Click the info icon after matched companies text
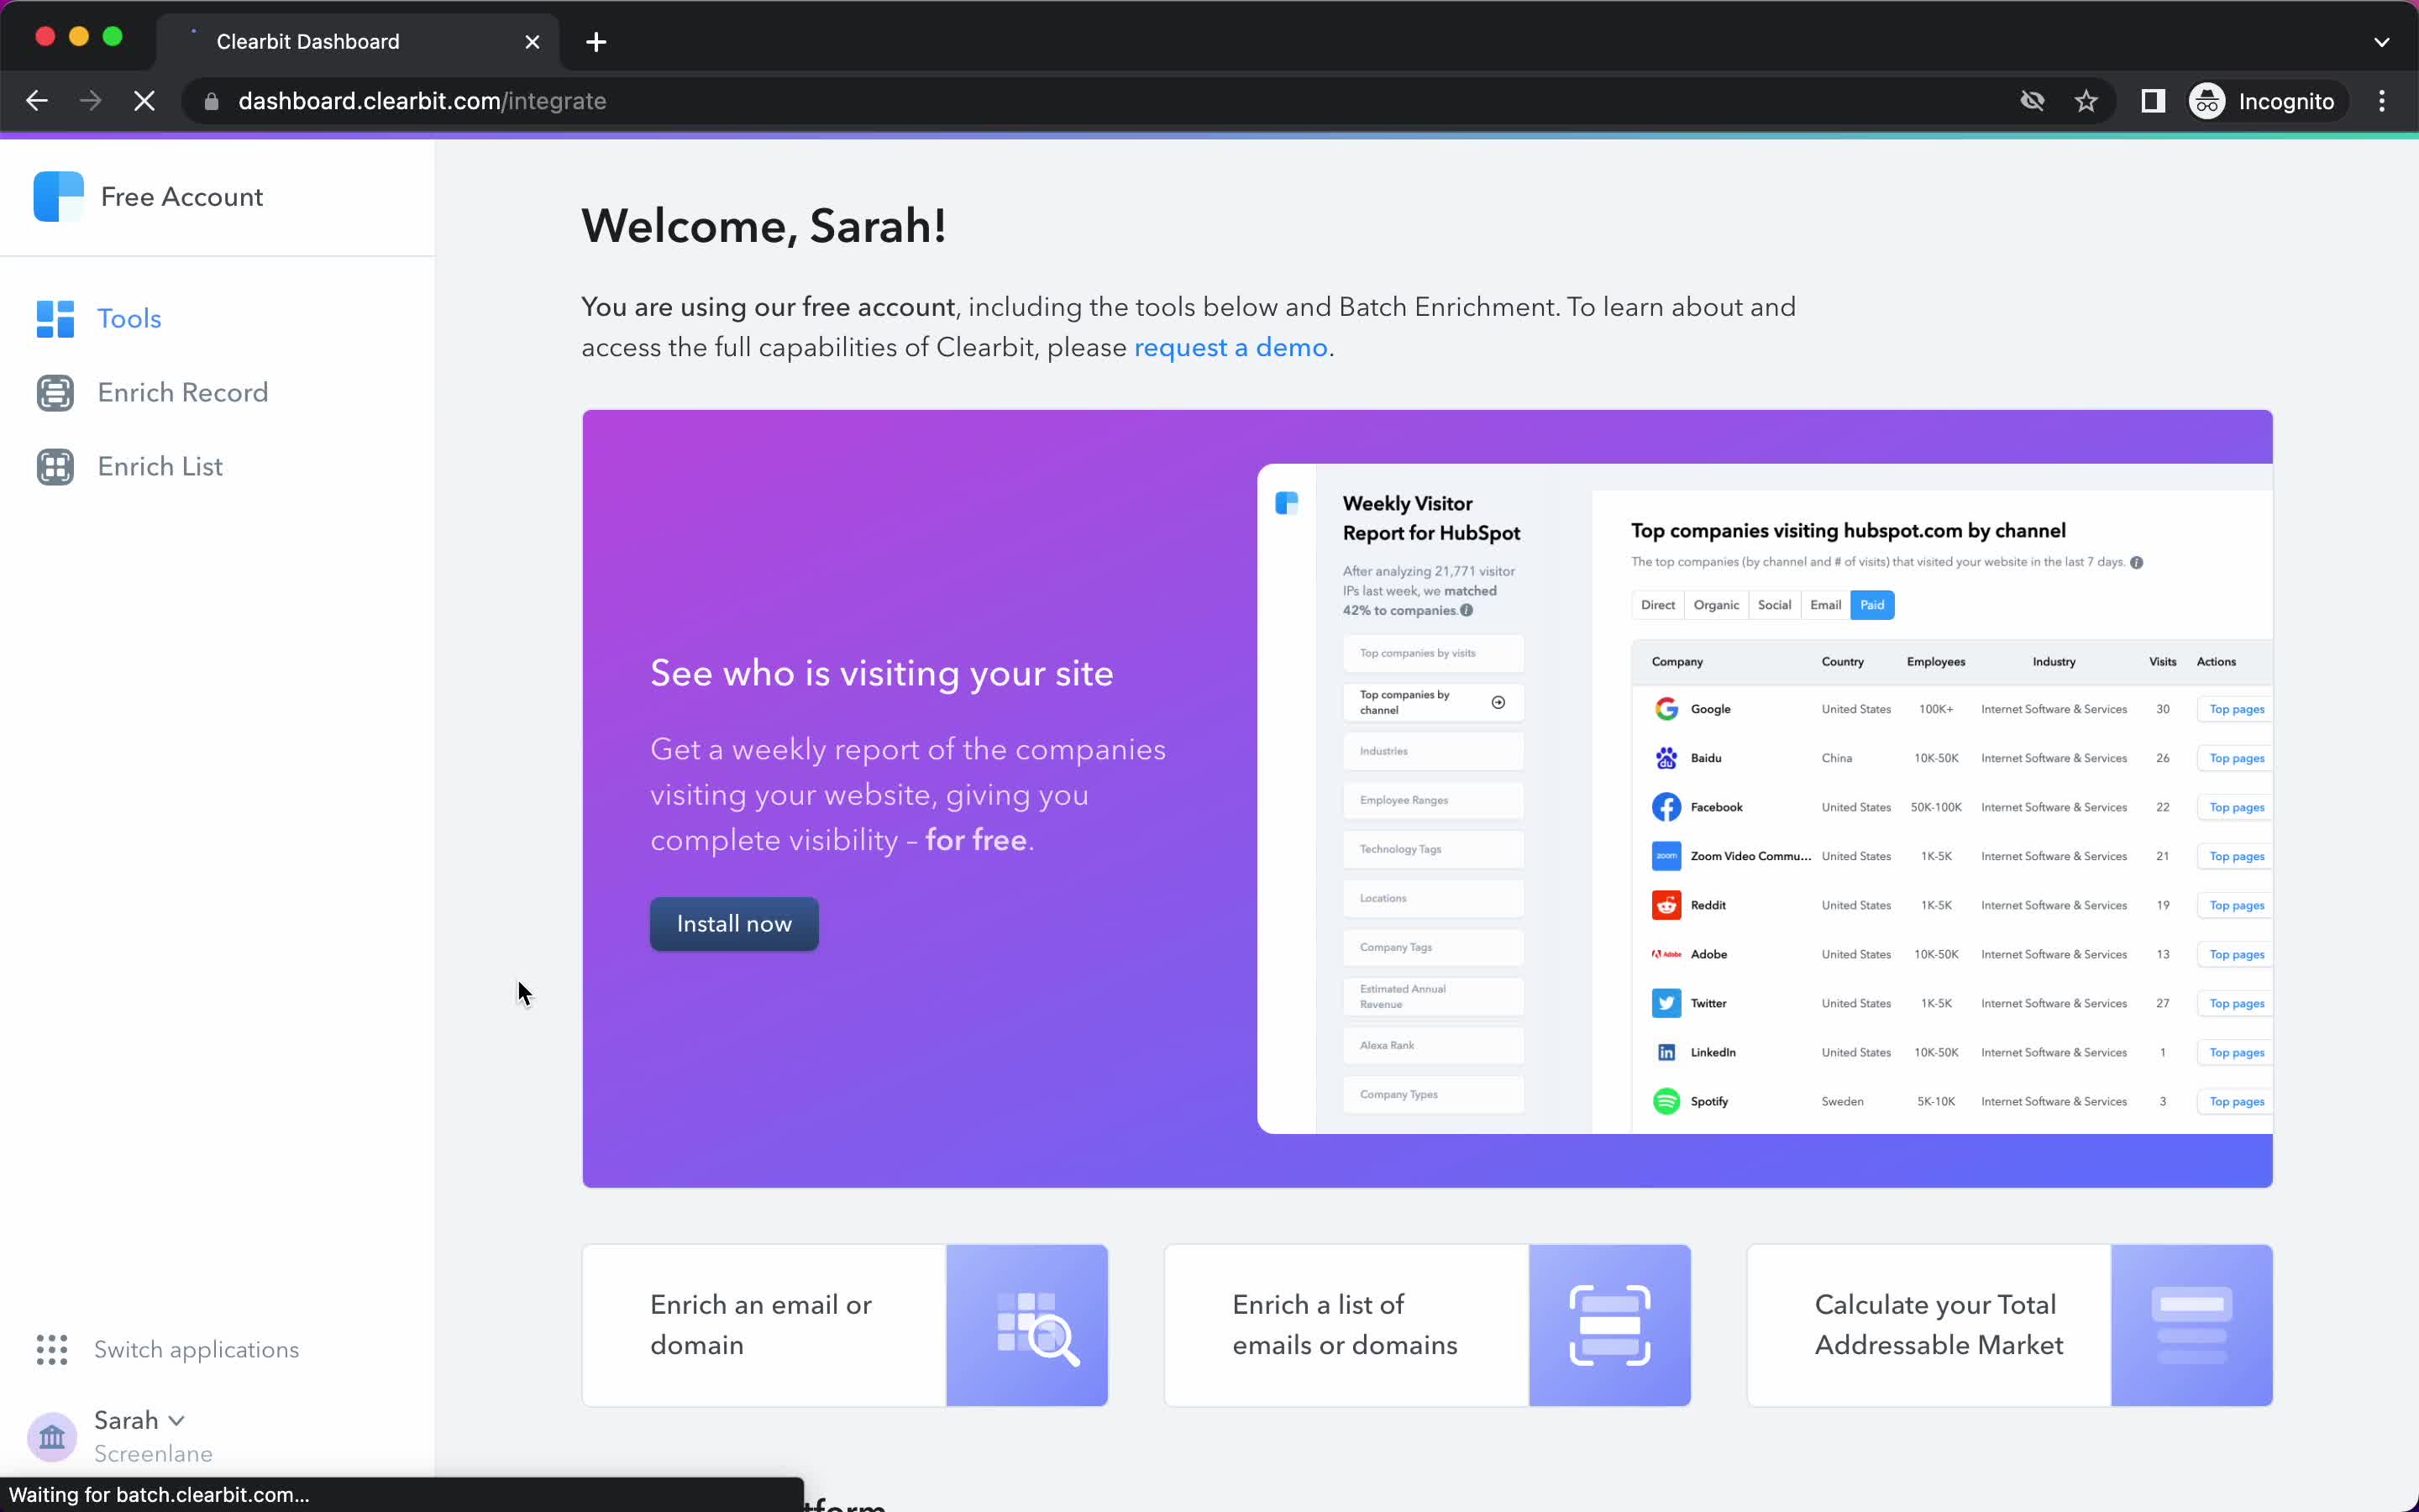2419x1512 pixels. [1467, 611]
